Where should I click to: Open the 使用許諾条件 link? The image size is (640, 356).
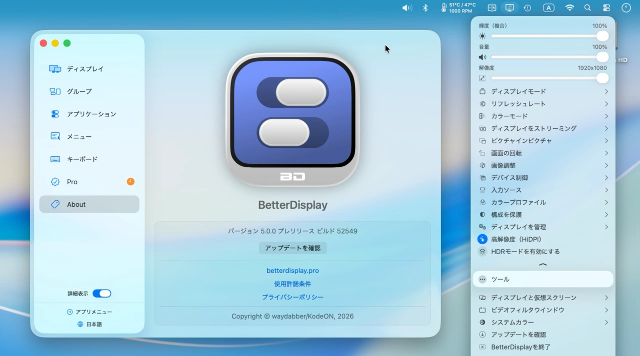[x=292, y=284]
